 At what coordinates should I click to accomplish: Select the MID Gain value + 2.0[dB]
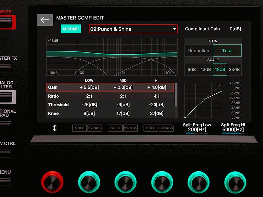coord(123,87)
